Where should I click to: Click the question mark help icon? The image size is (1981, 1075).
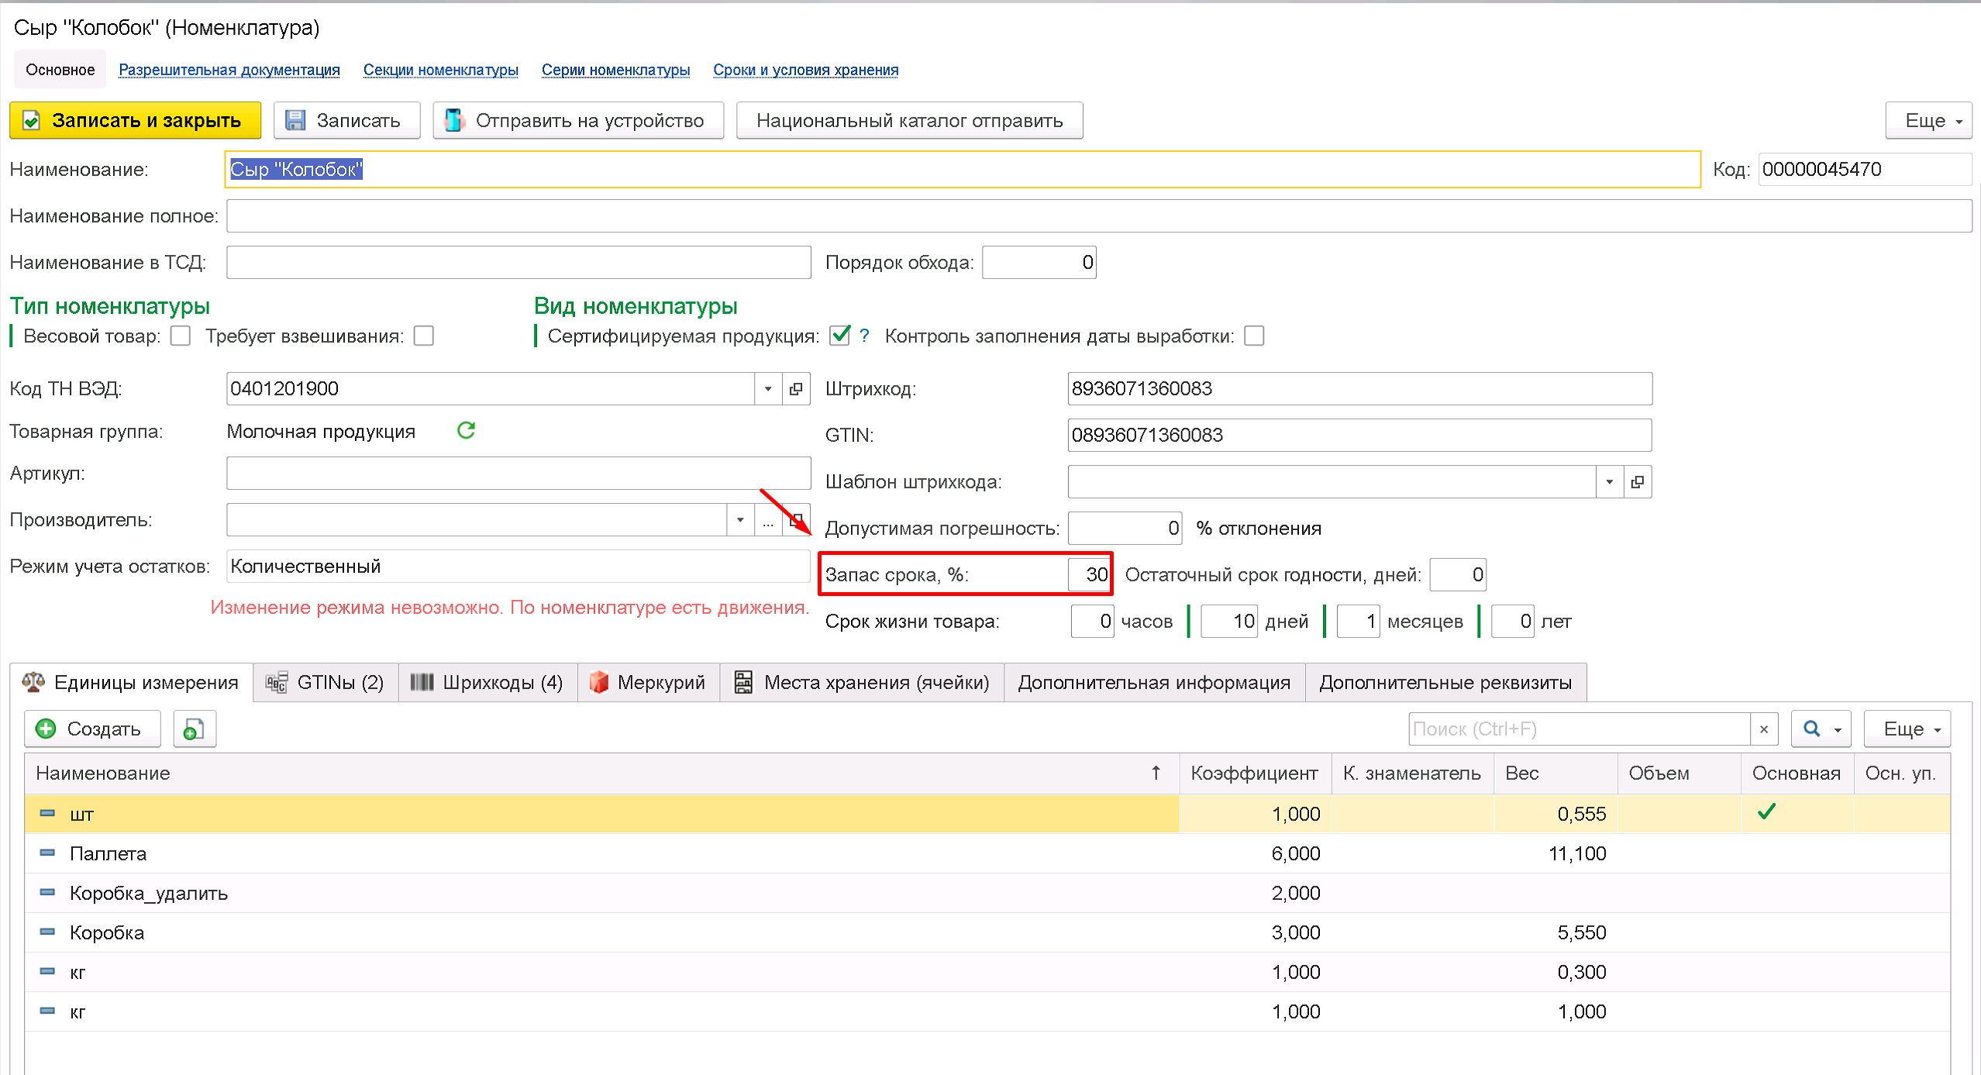pyautogui.click(x=864, y=336)
